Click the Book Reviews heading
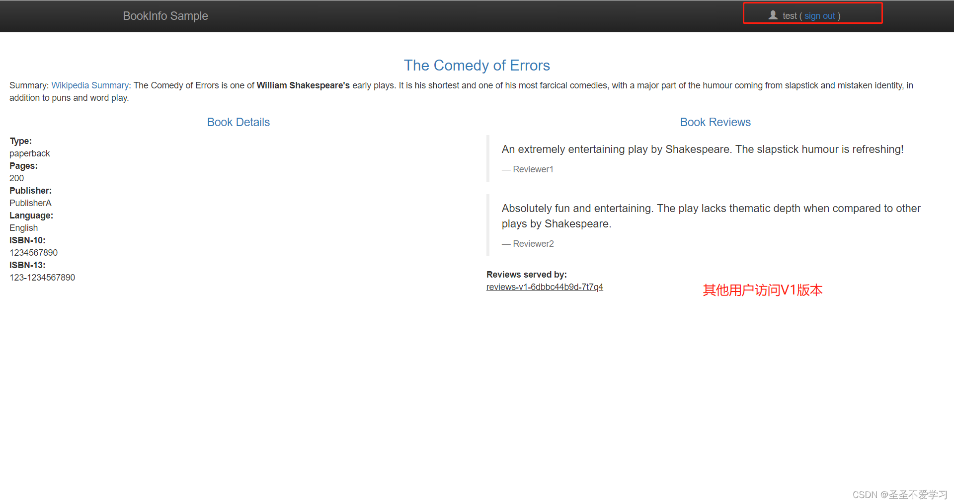Image resolution: width=954 pixels, height=504 pixels. pyautogui.click(x=715, y=122)
